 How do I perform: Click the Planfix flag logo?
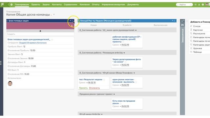click(x=2, y=4)
